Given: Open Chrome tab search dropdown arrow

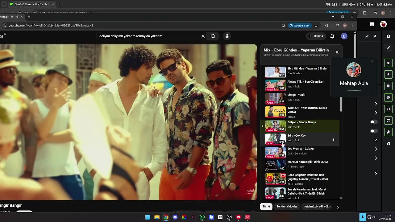Looking at the screenshot, I should pyautogui.click(x=4, y=4).
